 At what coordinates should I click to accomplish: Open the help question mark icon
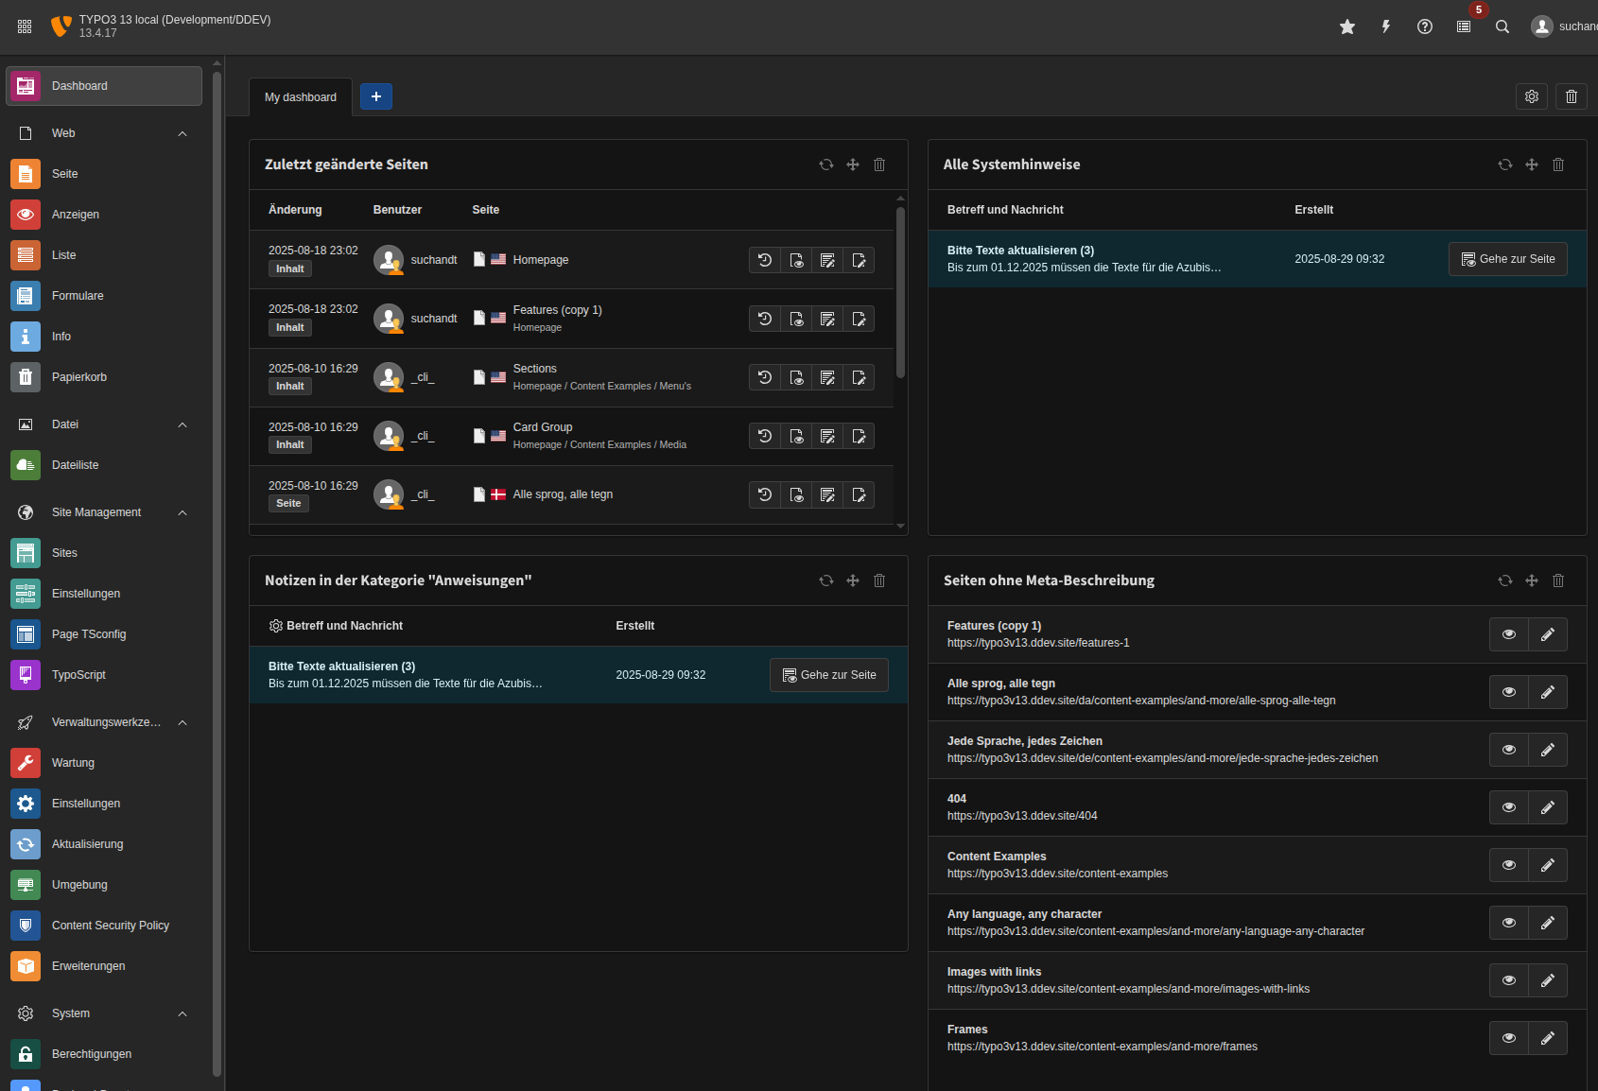click(x=1425, y=26)
